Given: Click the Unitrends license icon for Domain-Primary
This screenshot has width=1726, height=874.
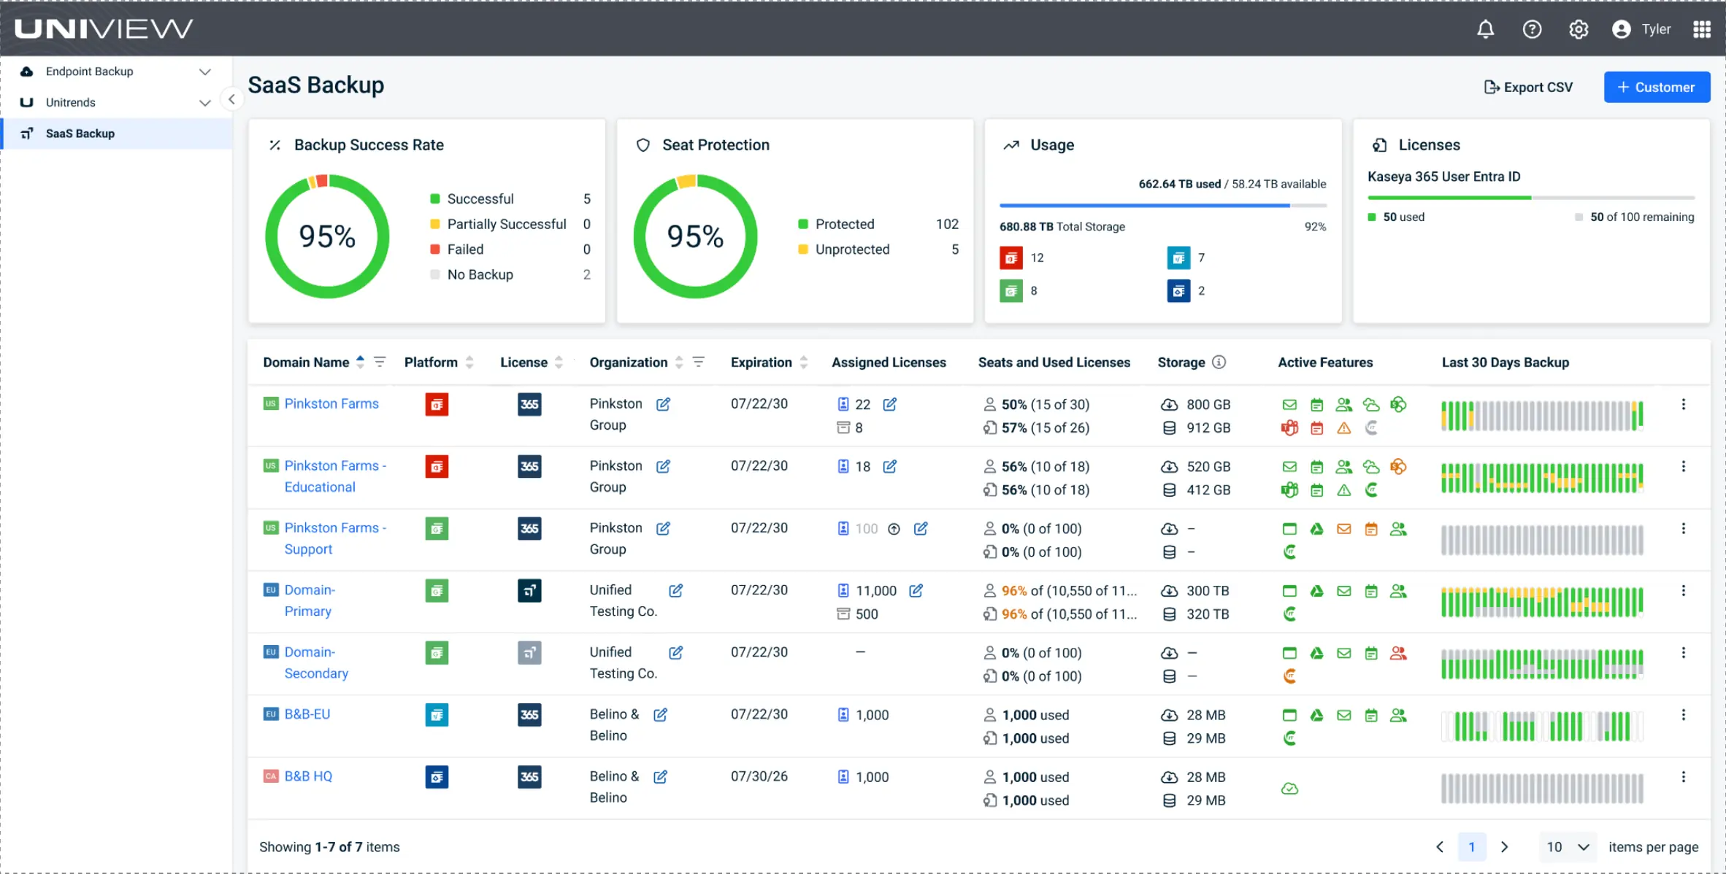Looking at the screenshot, I should pos(529,590).
